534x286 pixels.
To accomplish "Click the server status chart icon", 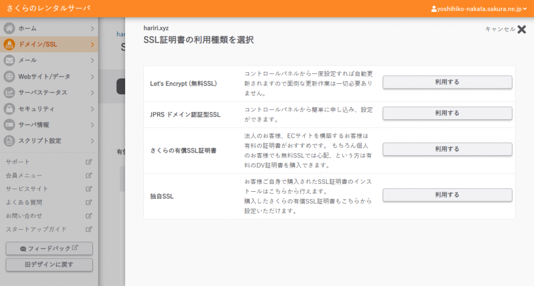I will coord(9,93).
